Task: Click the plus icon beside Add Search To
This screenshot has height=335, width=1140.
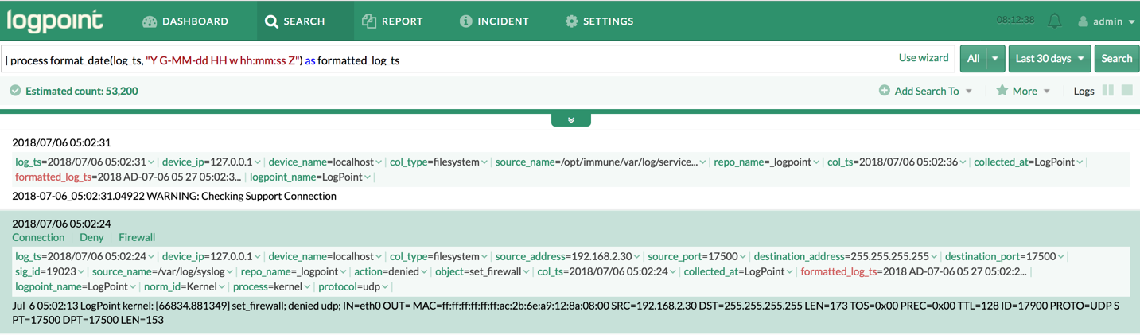Action: click(884, 91)
